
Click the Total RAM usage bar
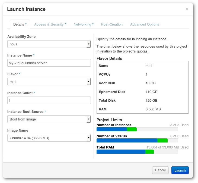point(137,152)
